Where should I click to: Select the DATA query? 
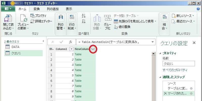[x=23, y=47]
